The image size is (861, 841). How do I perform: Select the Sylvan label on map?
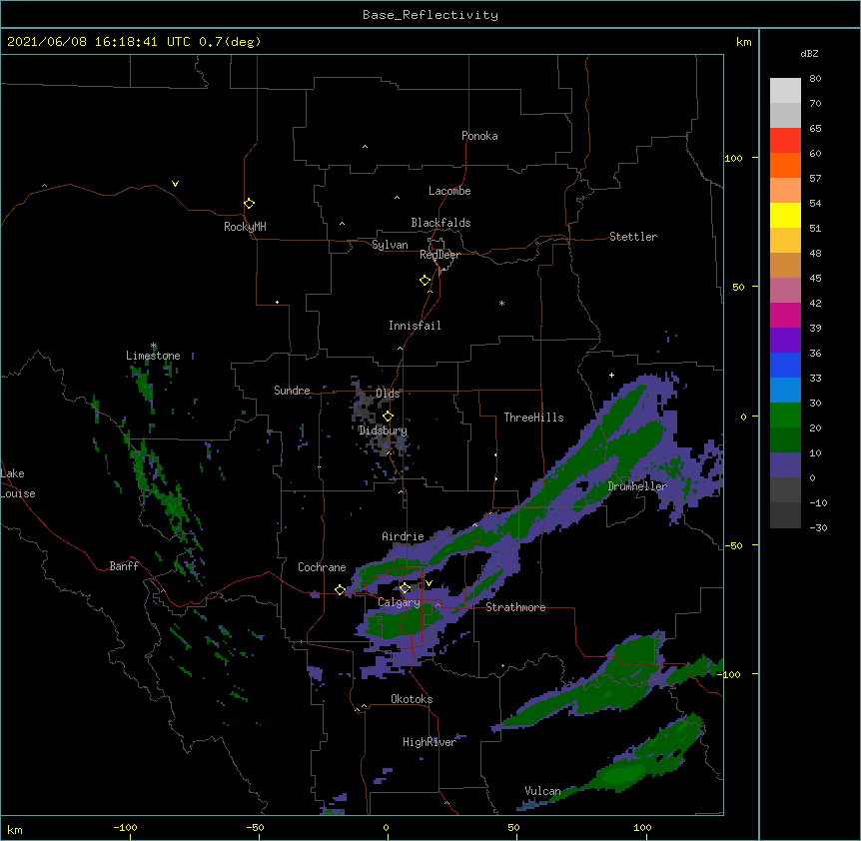pos(390,245)
